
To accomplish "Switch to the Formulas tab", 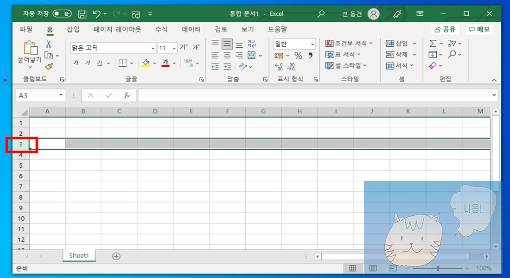I will coord(161,29).
